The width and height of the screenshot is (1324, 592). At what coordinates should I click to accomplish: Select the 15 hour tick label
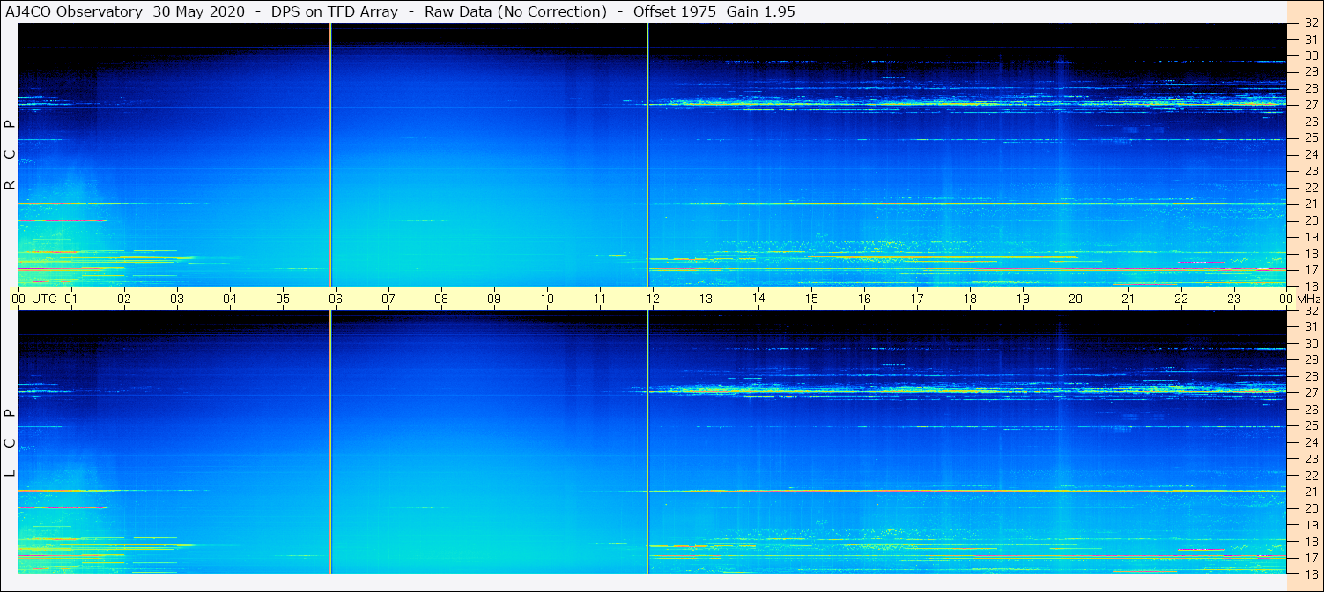[811, 299]
